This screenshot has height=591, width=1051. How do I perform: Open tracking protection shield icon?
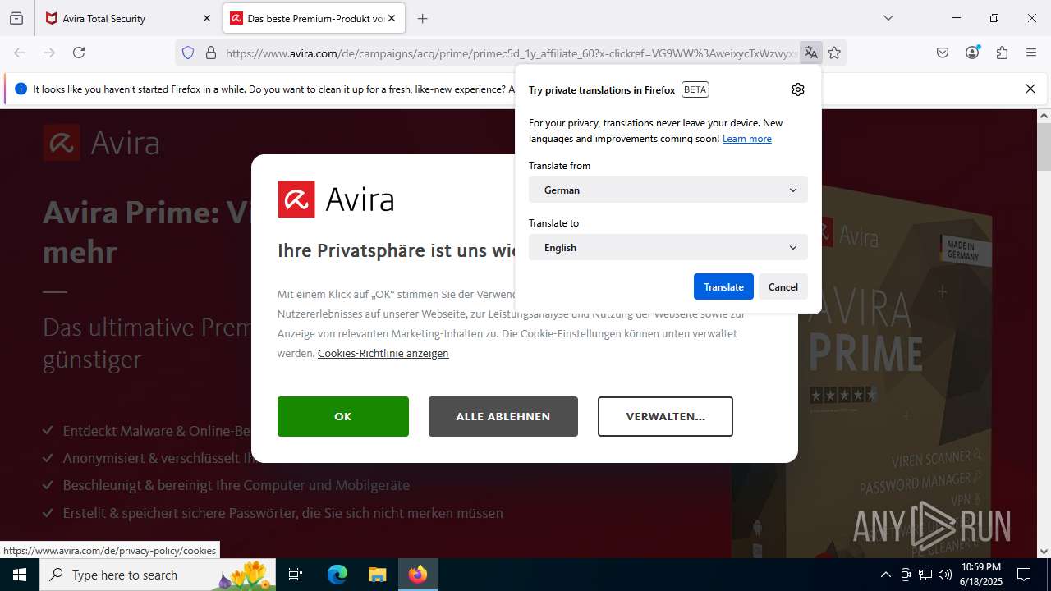(188, 53)
